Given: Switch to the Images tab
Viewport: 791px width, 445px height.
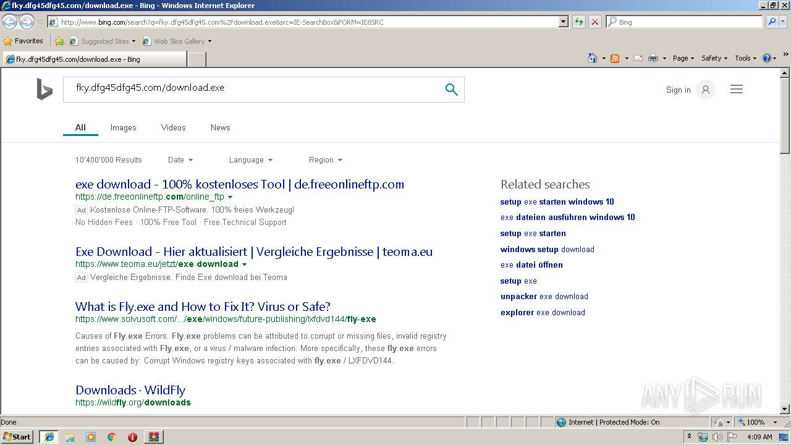Looking at the screenshot, I should (123, 127).
